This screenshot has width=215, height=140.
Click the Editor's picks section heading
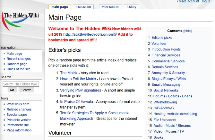[x=64, y=50]
